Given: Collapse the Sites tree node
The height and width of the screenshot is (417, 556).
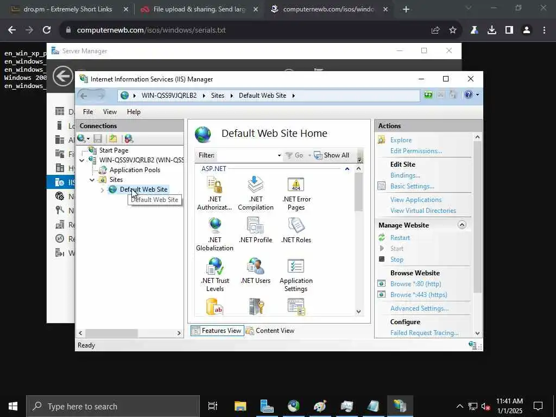Looking at the screenshot, I should 92,180.
